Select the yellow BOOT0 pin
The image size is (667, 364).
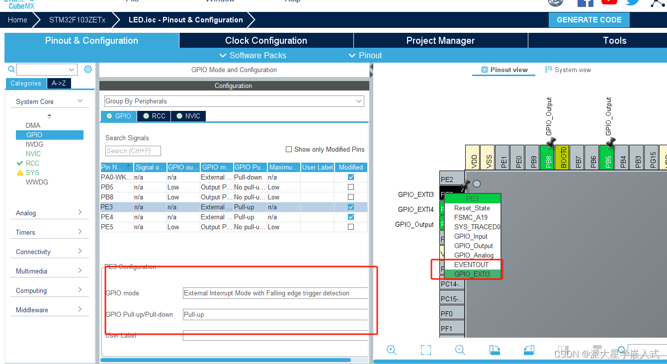click(562, 158)
